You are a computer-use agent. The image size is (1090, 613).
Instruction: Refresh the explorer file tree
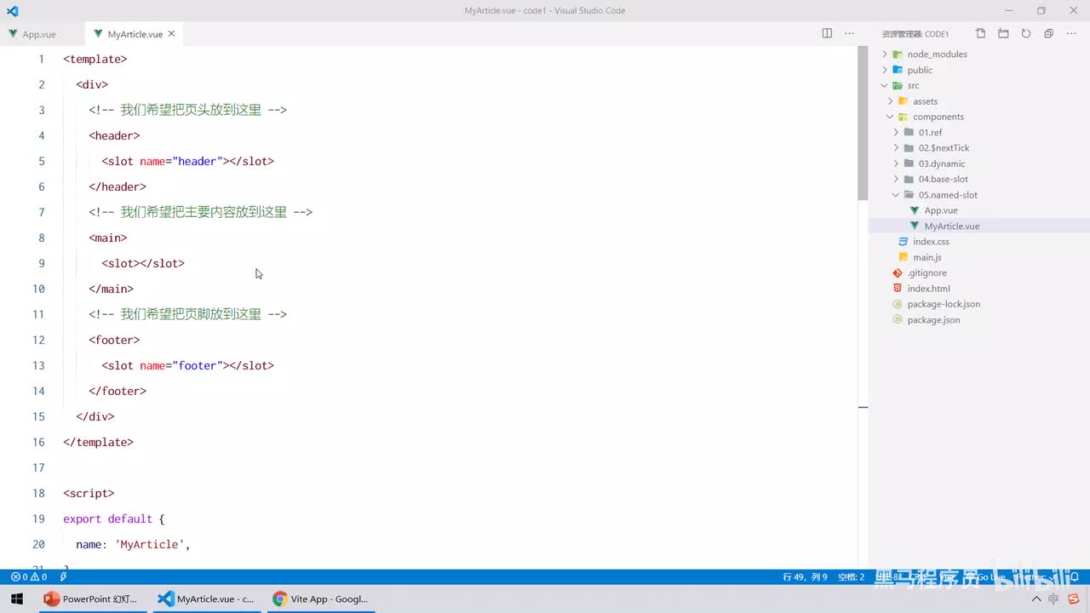pyautogui.click(x=1026, y=33)
